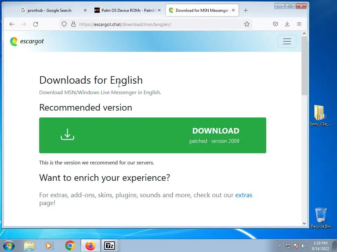This screenshot has width=337, height=252.
Task: Open the clock showing 1:19 PM
Action: 320,246
